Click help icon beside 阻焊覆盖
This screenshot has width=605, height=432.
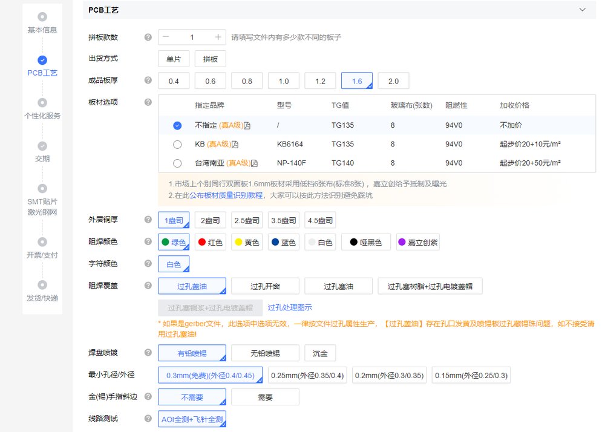148,286
